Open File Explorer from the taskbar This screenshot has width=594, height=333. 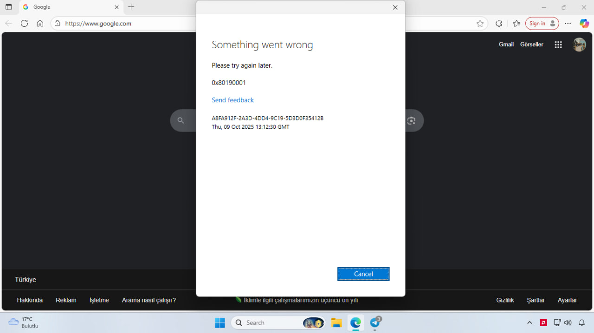click(336, 323)
